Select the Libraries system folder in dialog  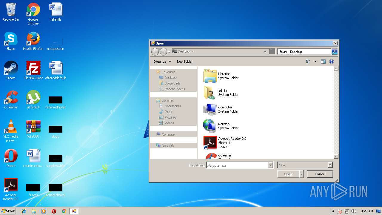221,76
